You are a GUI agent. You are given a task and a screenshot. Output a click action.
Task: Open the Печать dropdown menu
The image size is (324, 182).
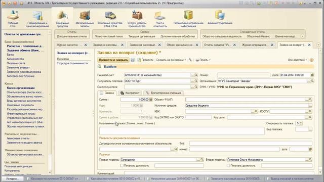(x=203, y=60)
